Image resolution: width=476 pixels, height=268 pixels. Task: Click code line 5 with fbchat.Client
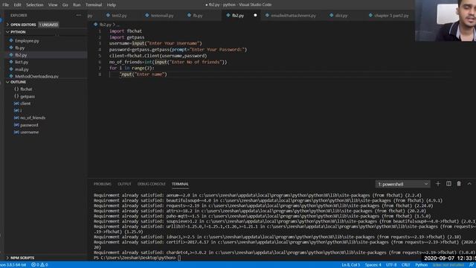(x=158, y=56)
